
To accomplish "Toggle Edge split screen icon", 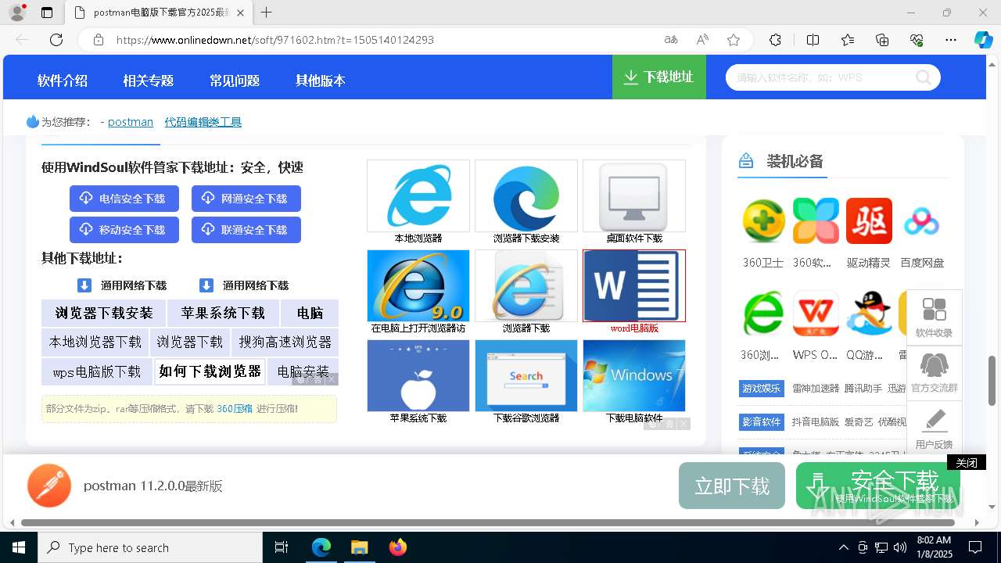I will [813, 40].
